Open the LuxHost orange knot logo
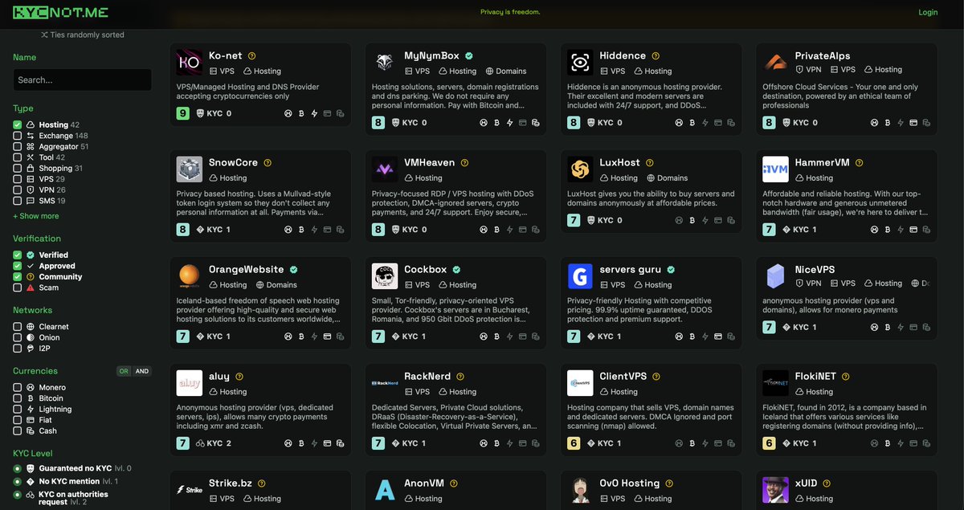 [x=580, y=169]
